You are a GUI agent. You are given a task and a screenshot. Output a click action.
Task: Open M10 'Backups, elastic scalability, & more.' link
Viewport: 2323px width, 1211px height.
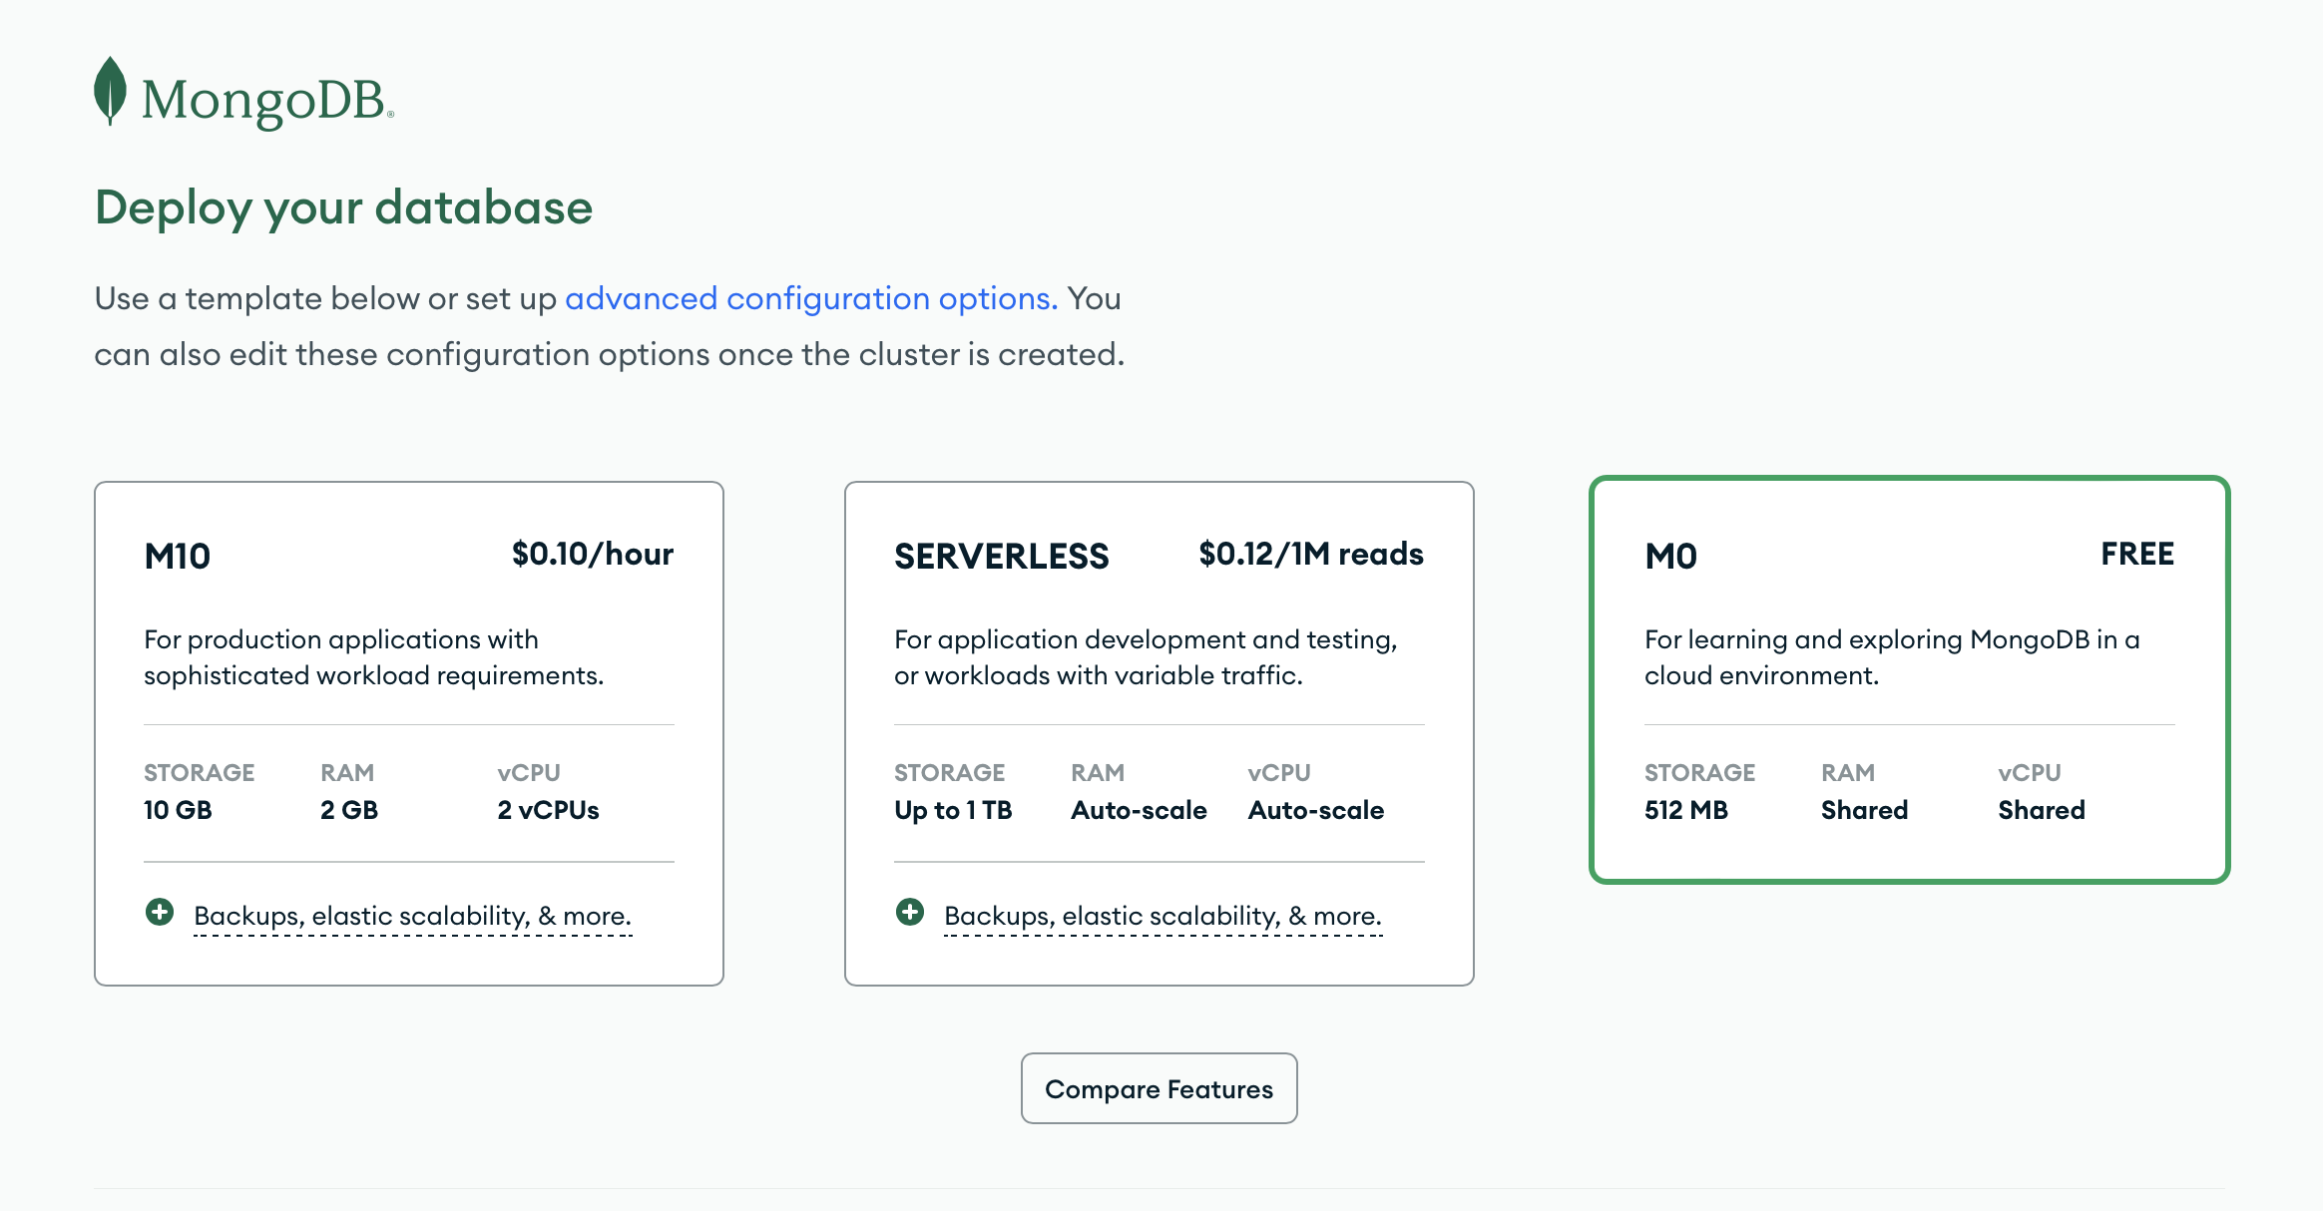[412, 916]
